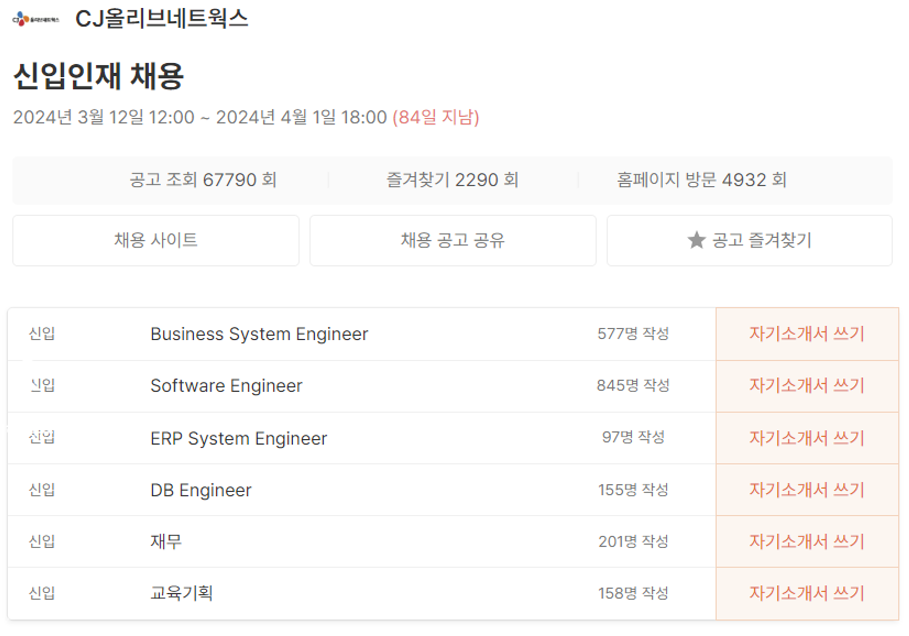Click the 신입인재 채용 heading
Screen dimensions: 909x636
coord(99,76)
